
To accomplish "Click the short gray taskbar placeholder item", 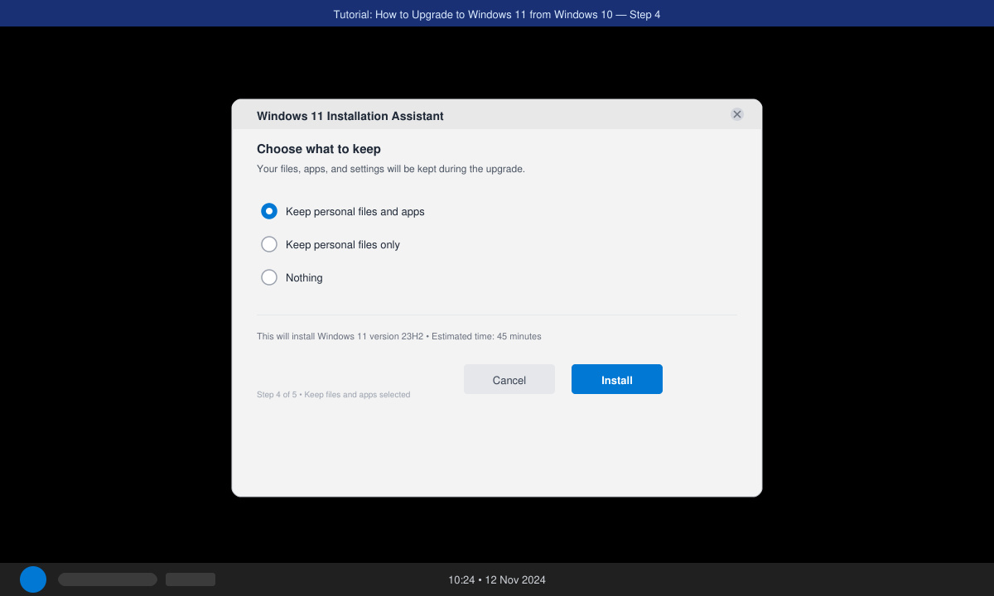I will pos(191,579).
